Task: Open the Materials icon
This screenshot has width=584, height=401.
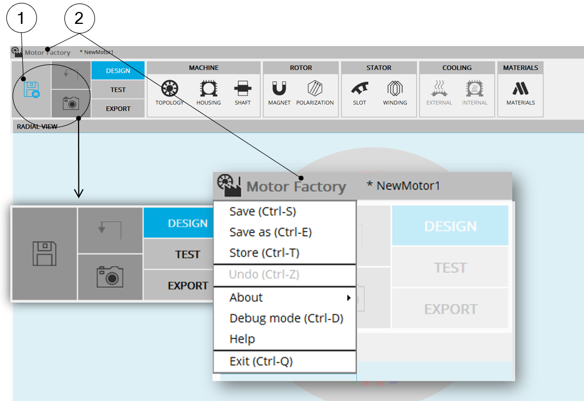Action: click(520, 89)
